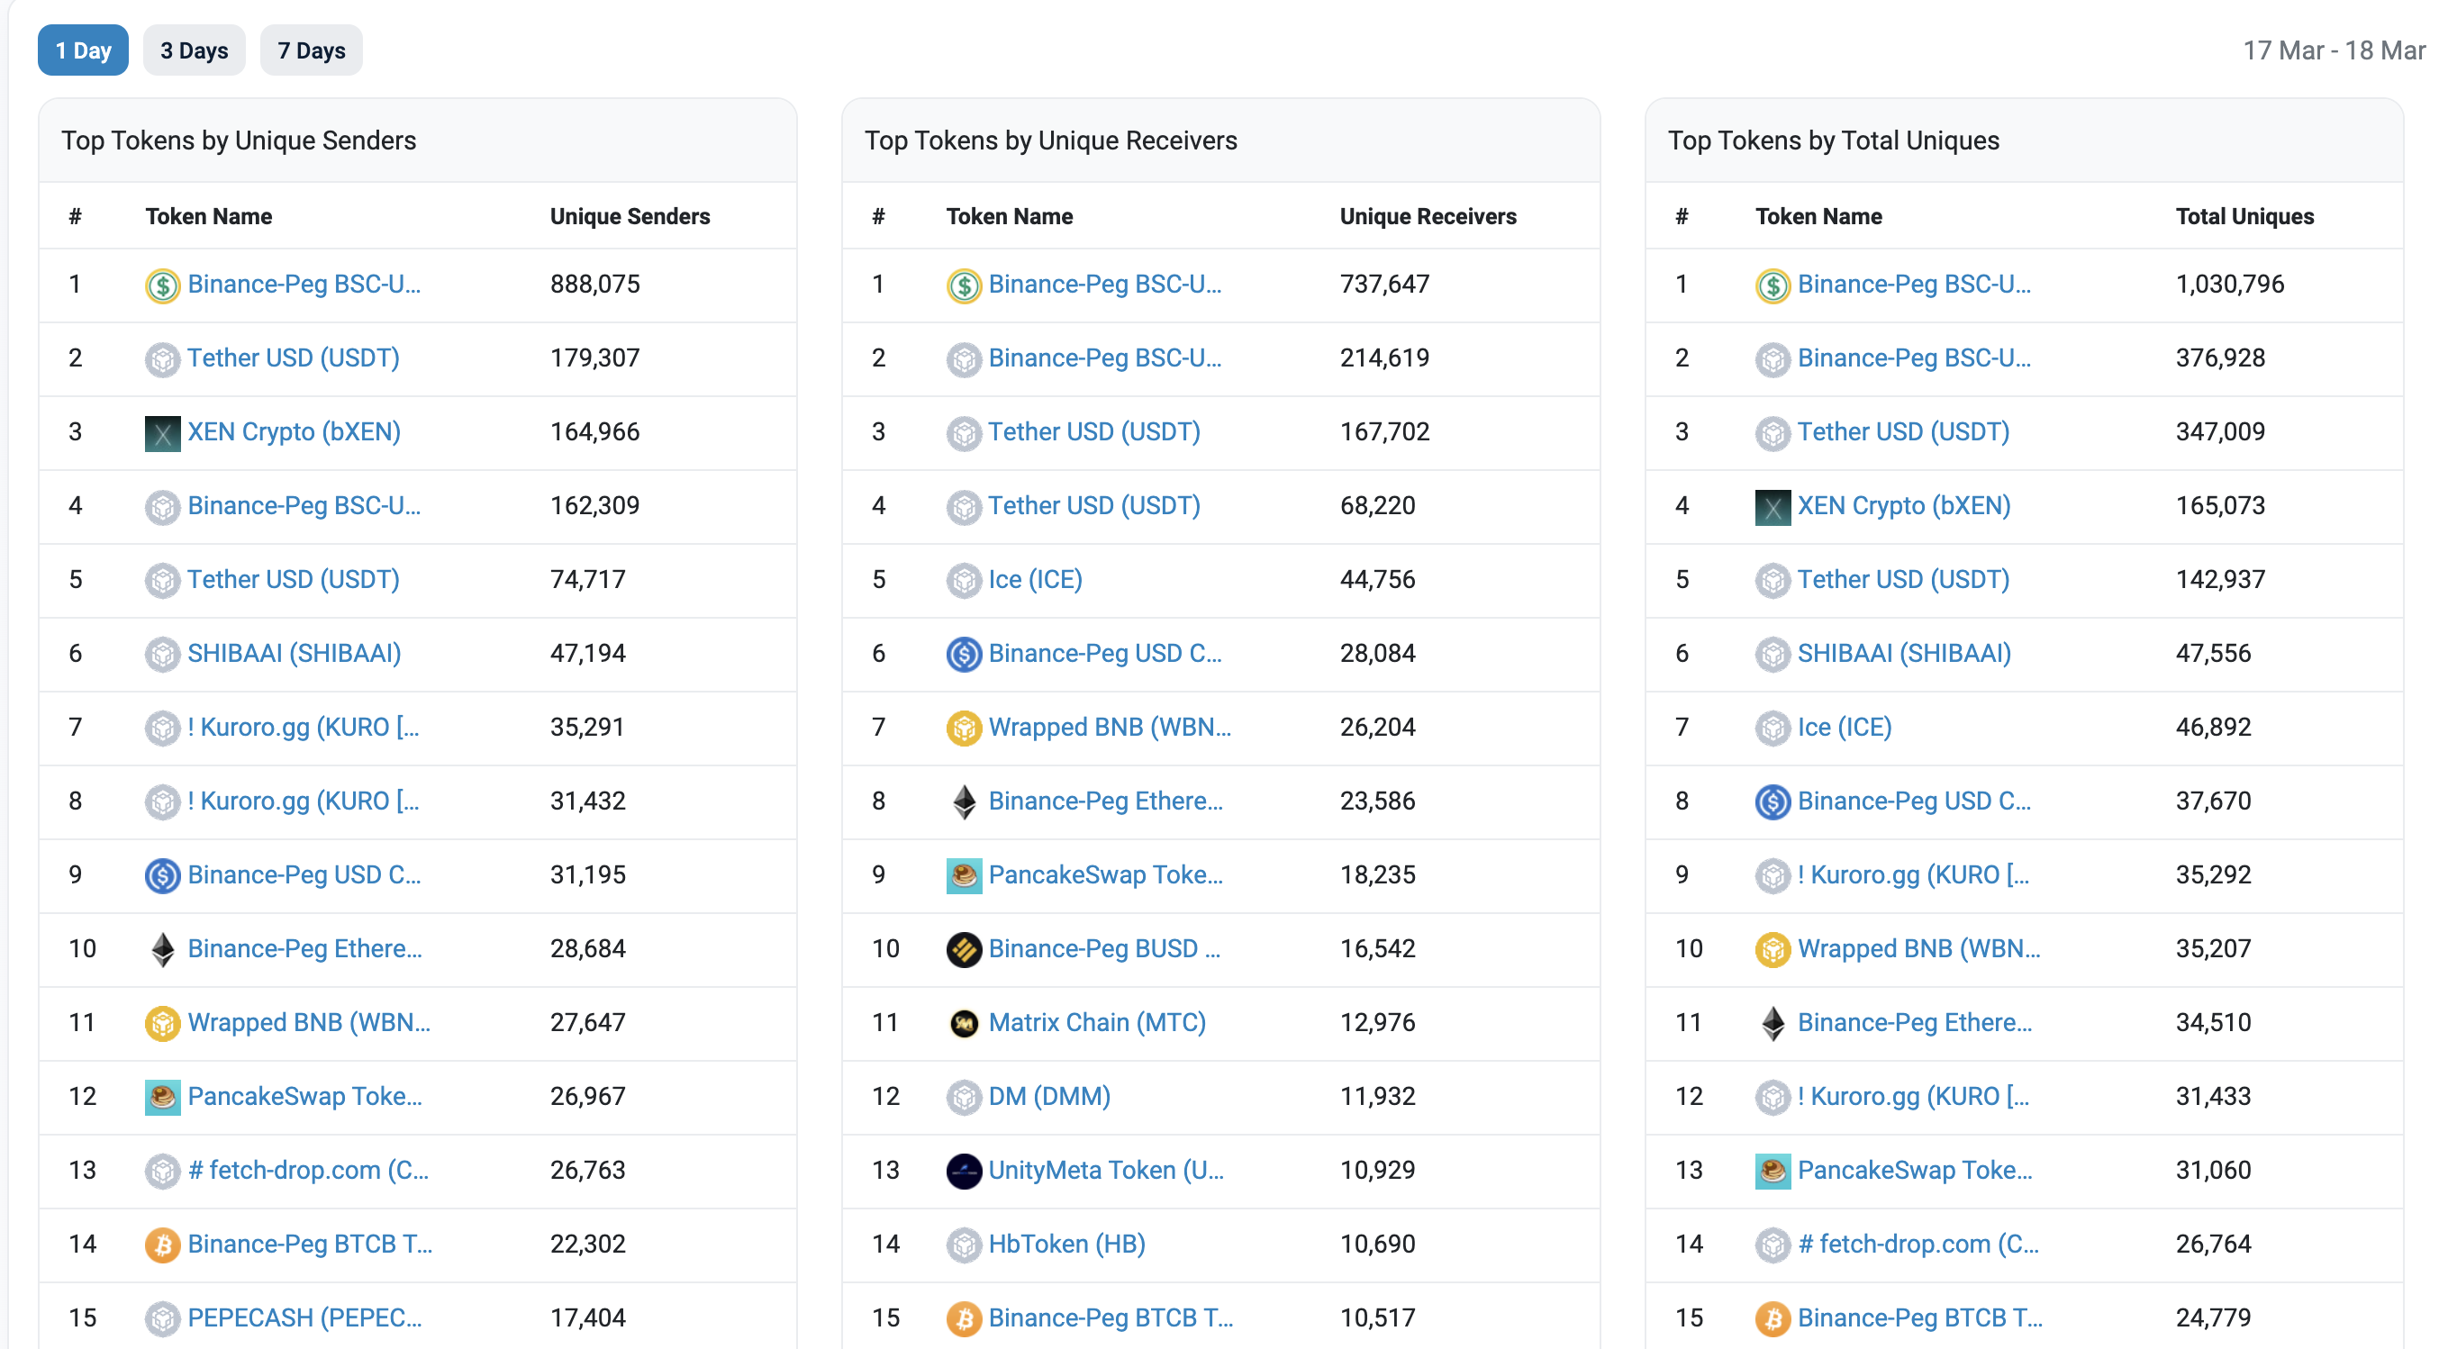The height and width of the screenshot is (1349, 2448).
Task: Click the Unique Receivers column header
Action: 1428,217
